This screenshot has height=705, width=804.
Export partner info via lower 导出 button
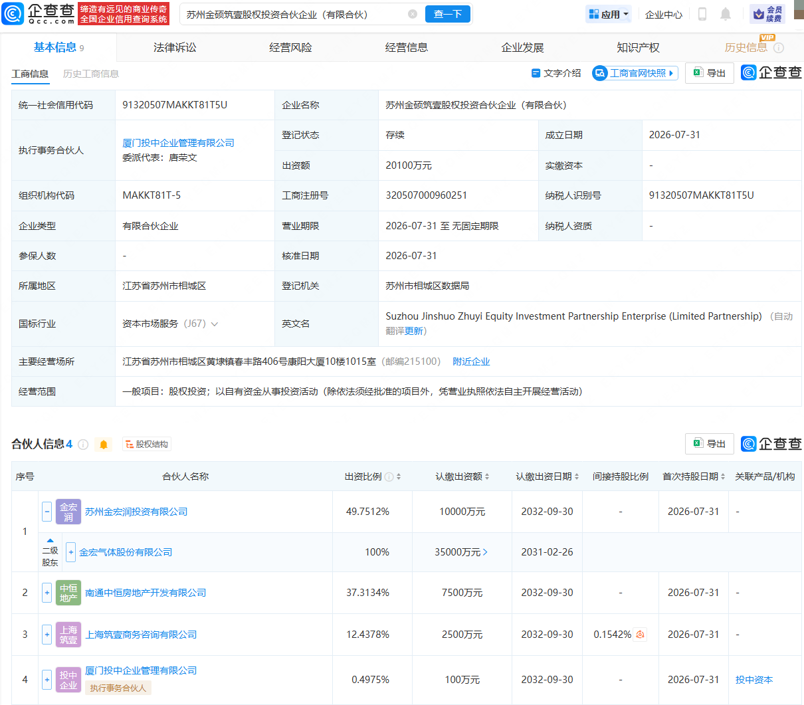tap(710, 444)
